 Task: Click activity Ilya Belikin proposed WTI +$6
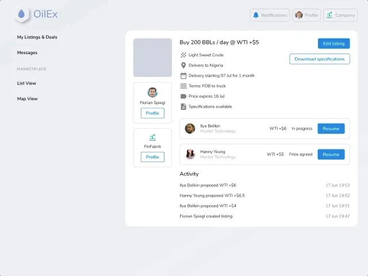pos(208,185)
